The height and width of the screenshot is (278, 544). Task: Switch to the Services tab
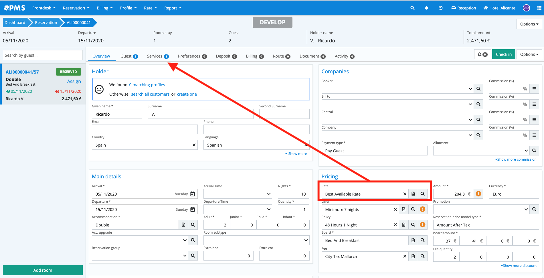[157, 56]
